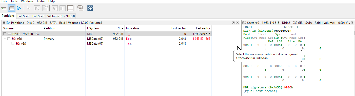The image size is (355, 96).
Task: Pop out the Partitions panel with arrow
Action: tap(233, 23)
